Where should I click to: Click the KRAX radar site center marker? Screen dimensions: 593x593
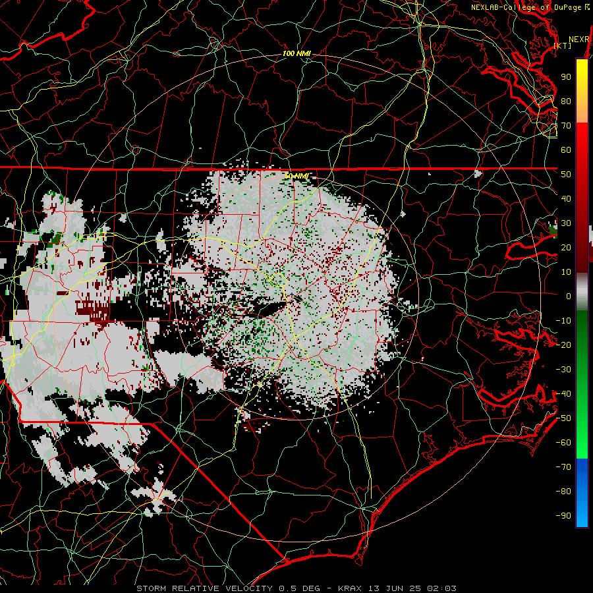coord(293,294)
